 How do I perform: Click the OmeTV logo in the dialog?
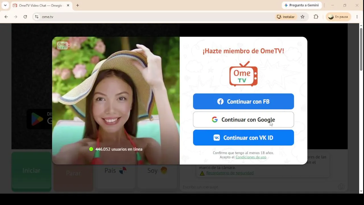click(x=243, y=74)
